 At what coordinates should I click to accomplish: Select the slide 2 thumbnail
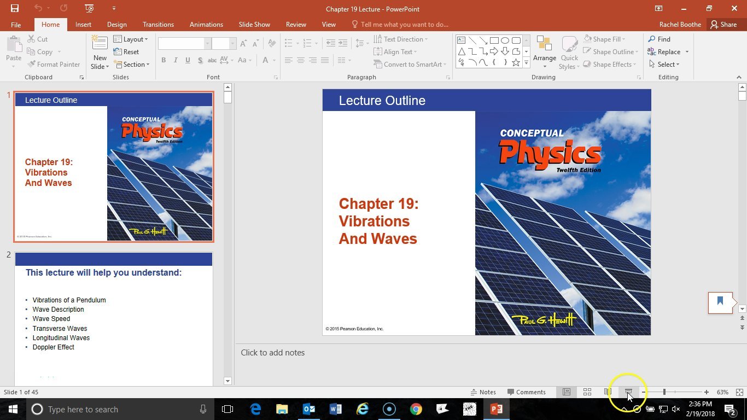coord(113,312)
